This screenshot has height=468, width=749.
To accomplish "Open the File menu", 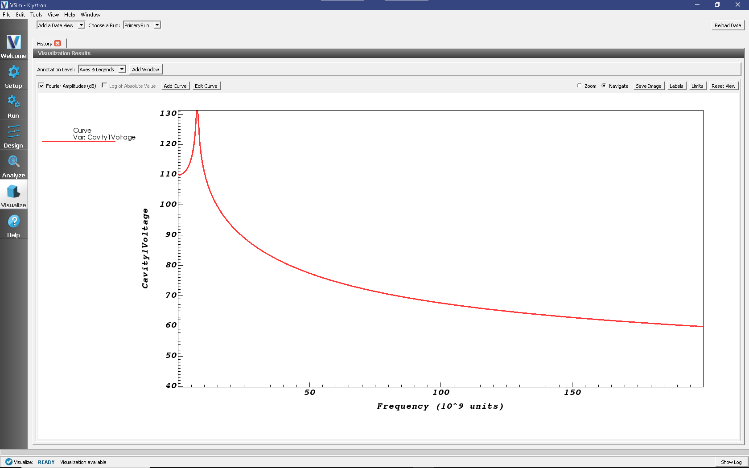I will (x=7, y=15).
